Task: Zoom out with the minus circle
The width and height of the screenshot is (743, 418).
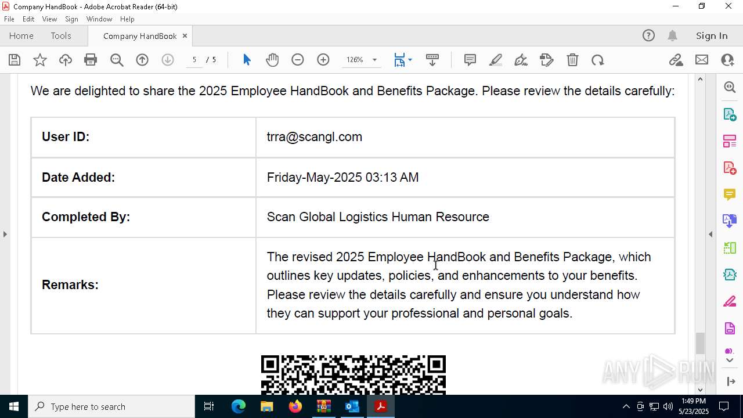Action: 298,60
